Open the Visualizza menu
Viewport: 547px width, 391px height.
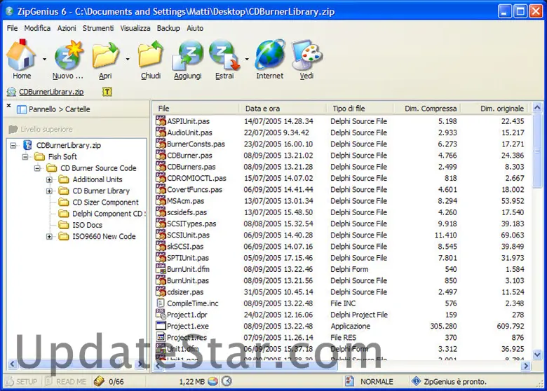(135, 28)
